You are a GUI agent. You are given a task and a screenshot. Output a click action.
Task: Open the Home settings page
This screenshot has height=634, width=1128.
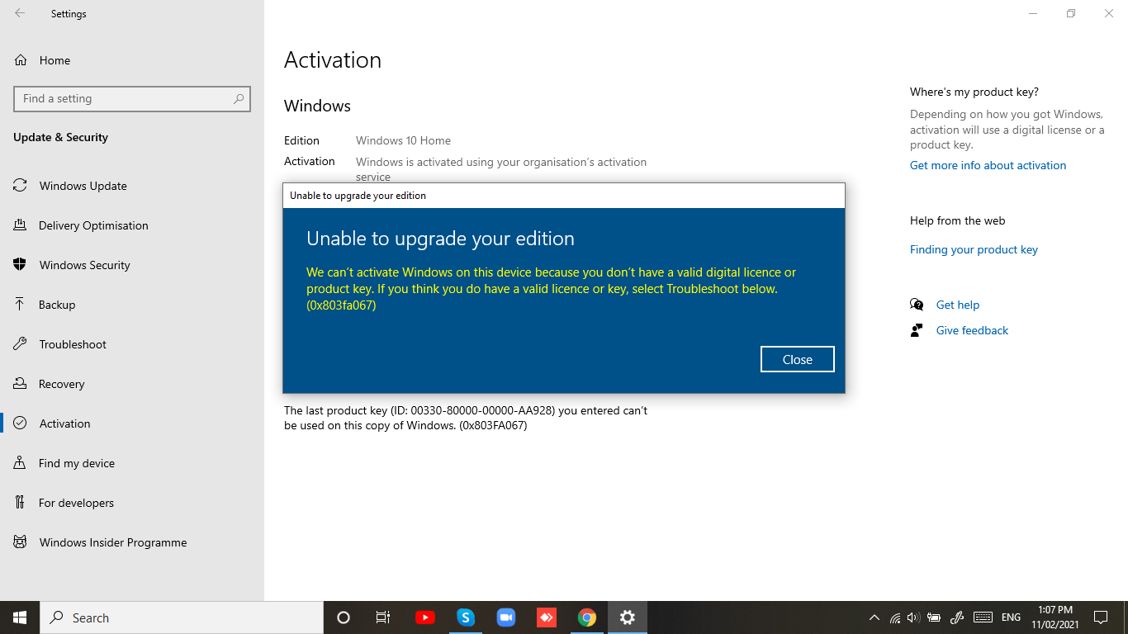[x=132, y=60]
